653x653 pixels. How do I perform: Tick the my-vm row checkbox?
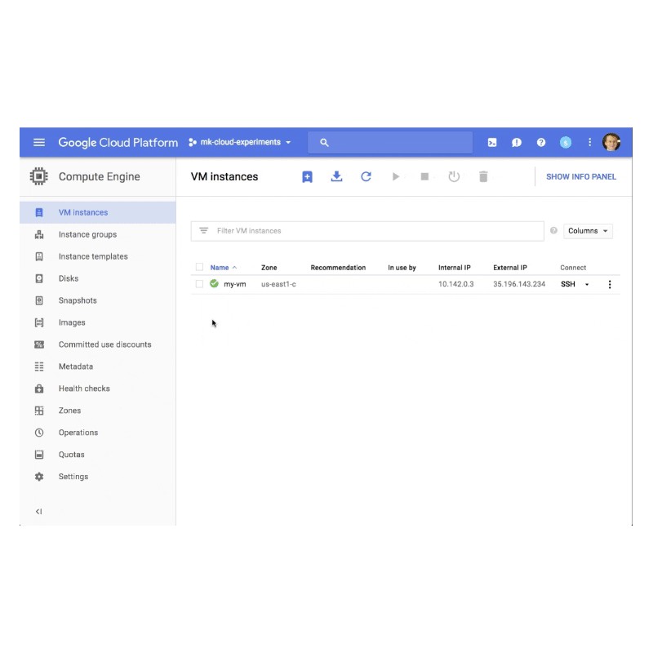[x=199, y=284]
